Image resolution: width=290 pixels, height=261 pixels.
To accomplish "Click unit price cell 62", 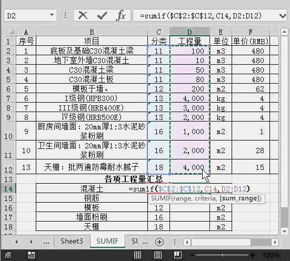I will [251, 88].
